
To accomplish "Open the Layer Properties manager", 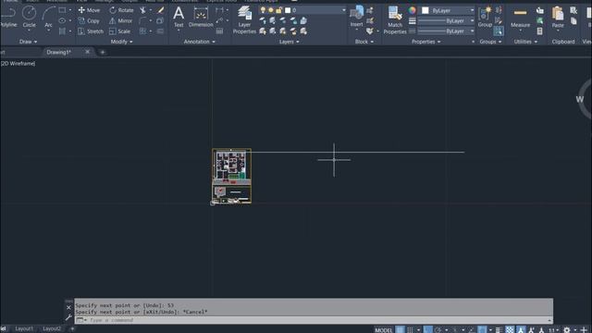I will [x=244, y=20].
